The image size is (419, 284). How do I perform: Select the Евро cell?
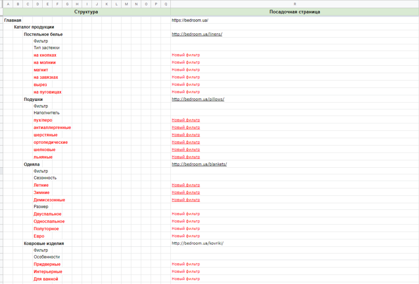click(39, 236)
